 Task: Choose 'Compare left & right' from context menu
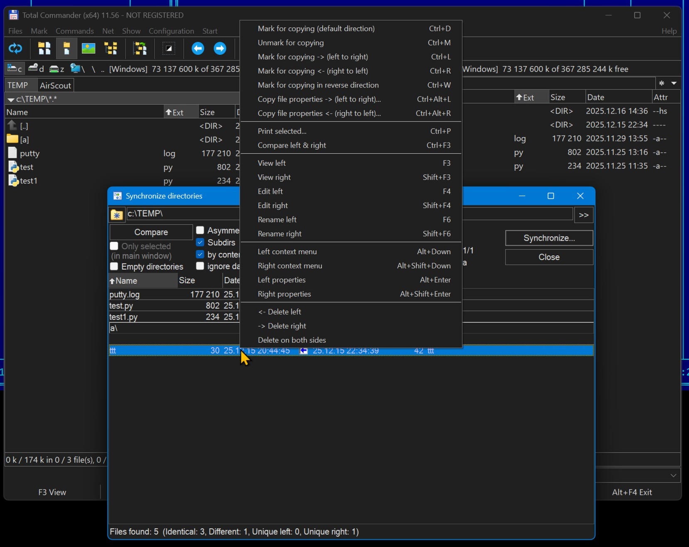pyautogui.click(x=291, y=145)
